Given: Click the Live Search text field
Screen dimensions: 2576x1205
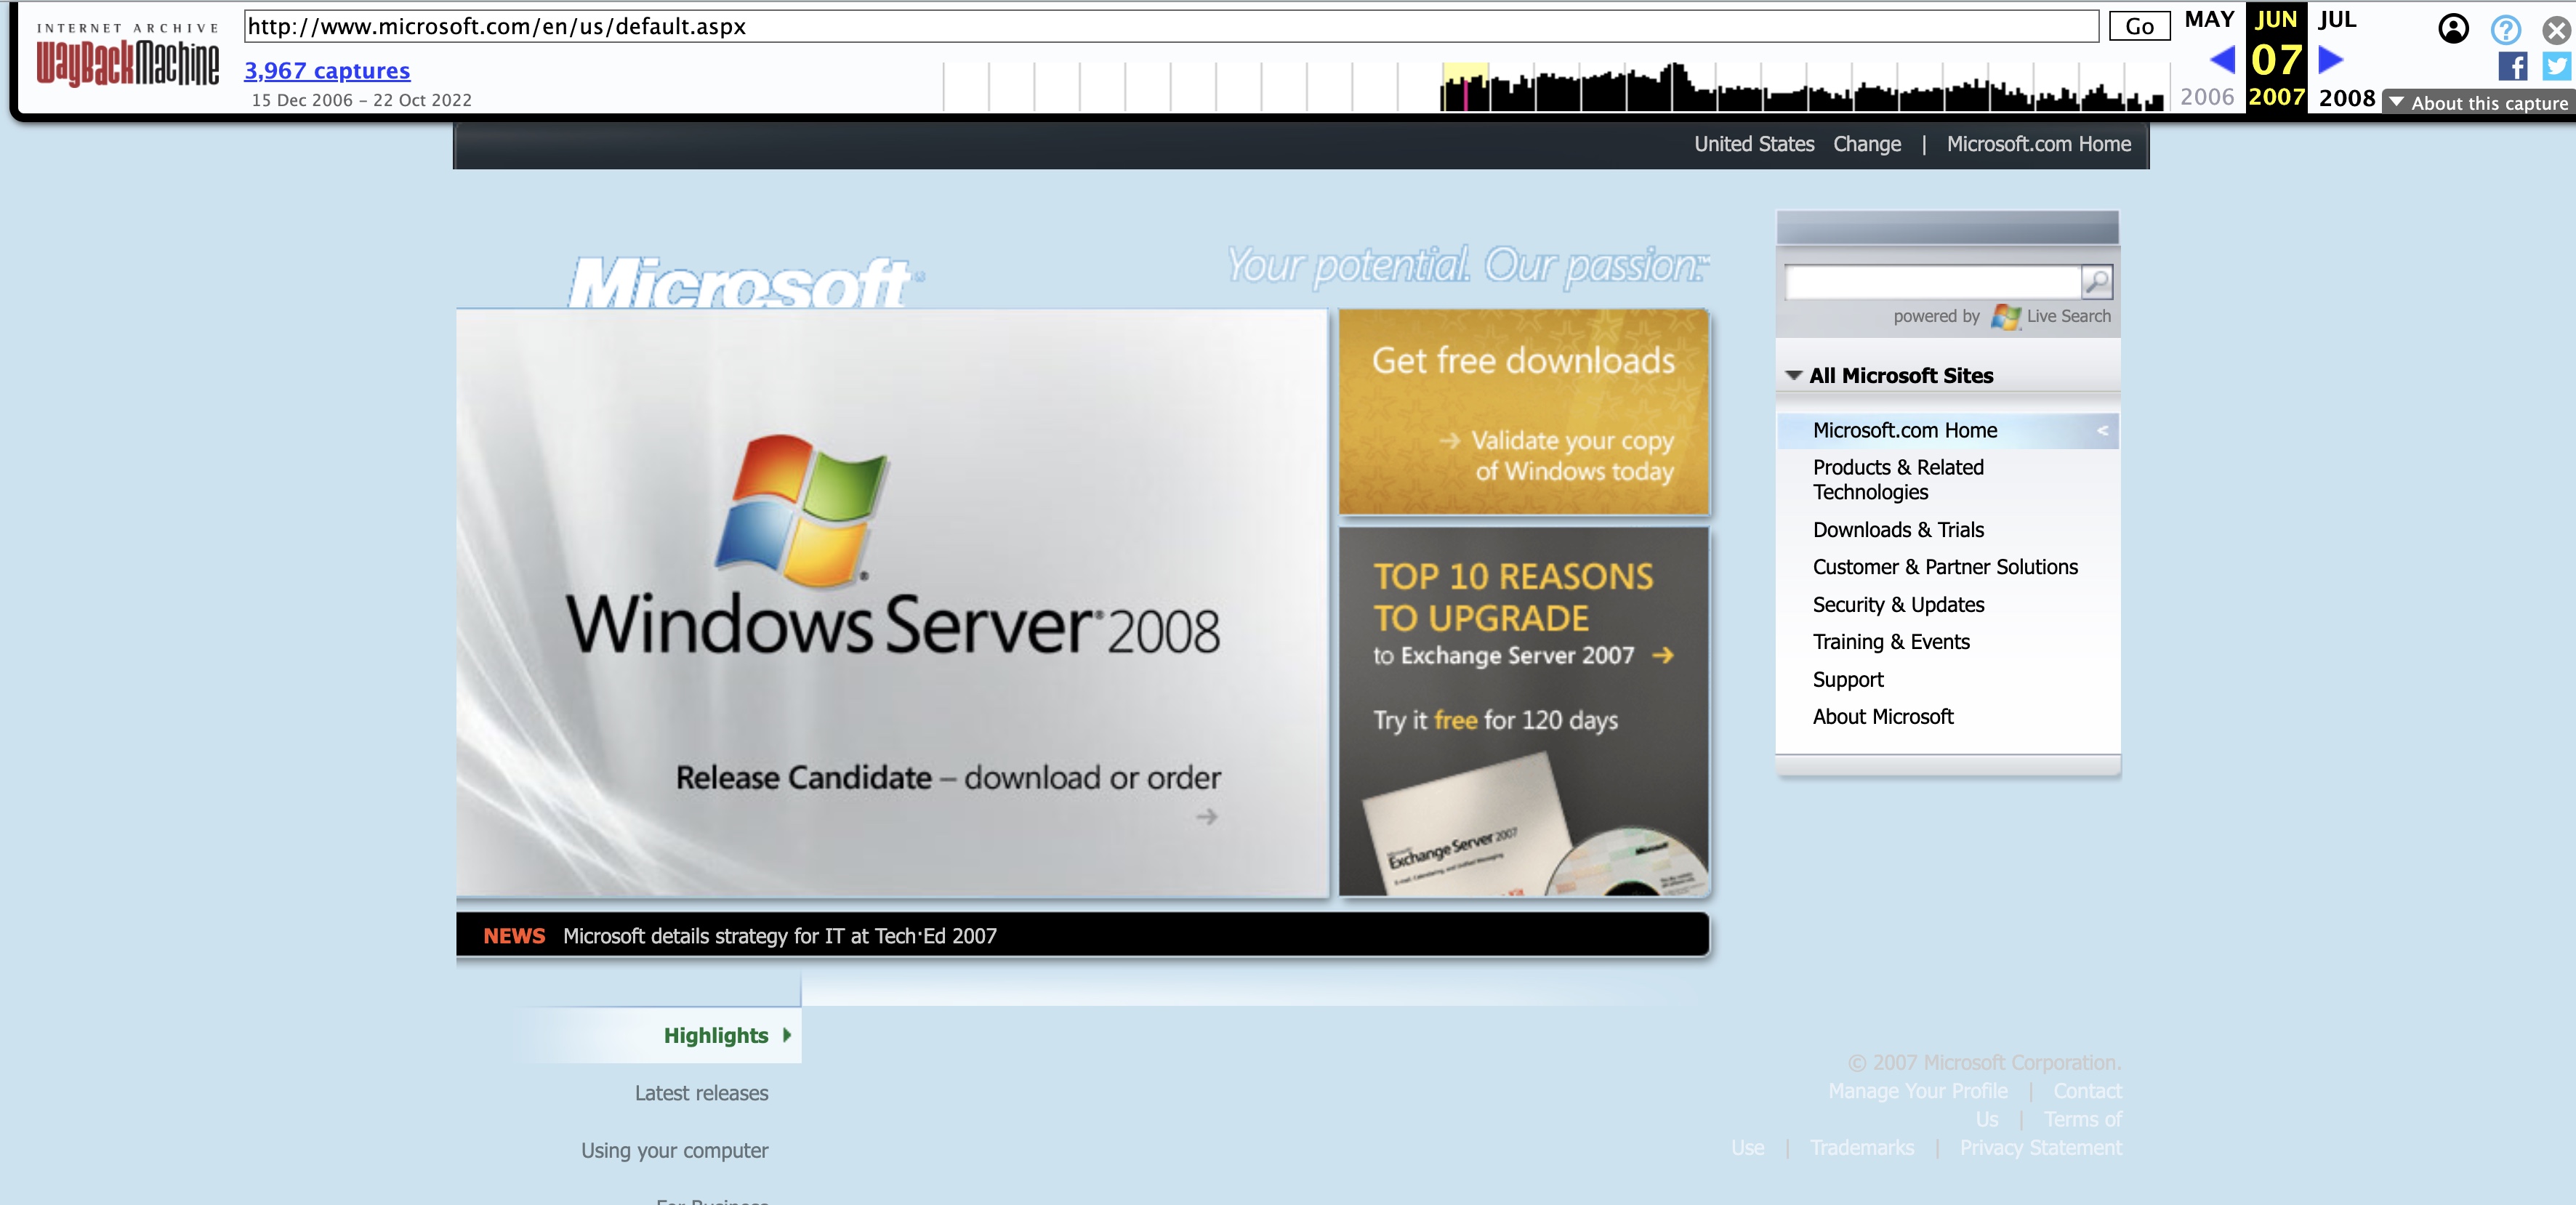Looking at the screenshot, I should point(1931,282).
